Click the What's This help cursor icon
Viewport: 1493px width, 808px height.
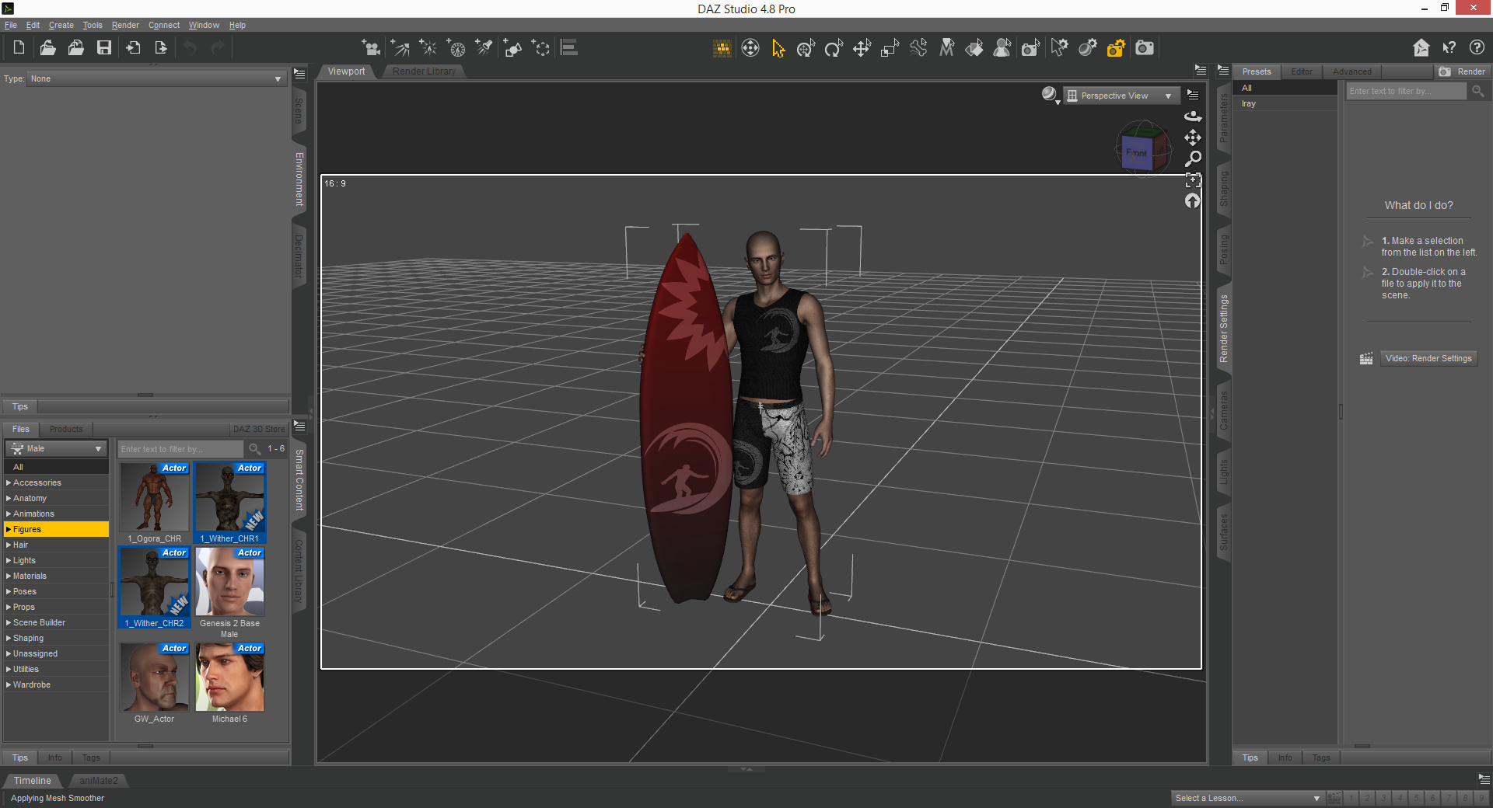pos(1449,47)
